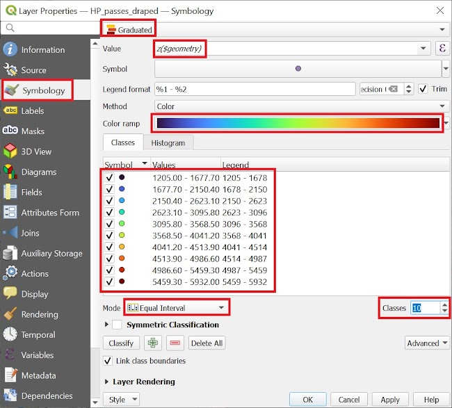
Task: Click the rainbow color ramp bar
Action: point(298,123)
